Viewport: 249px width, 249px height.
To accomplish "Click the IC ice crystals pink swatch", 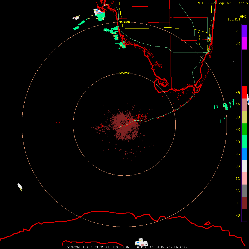I will pos(244,178).
